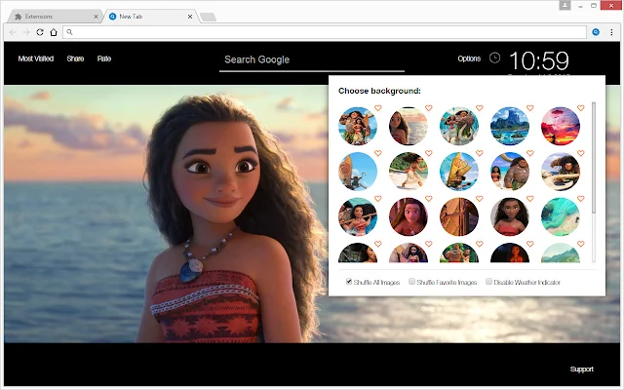Image resolution: width=624 pixels, height=390 pixels.
Task: Click the 10:59 clock display
Action: (x=539, y=60)
